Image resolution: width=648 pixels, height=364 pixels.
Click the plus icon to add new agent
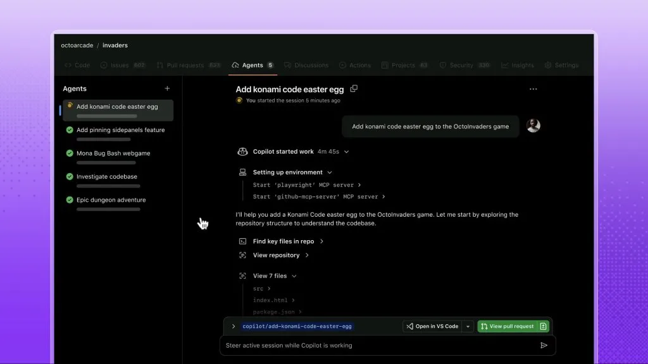[167, 88]
